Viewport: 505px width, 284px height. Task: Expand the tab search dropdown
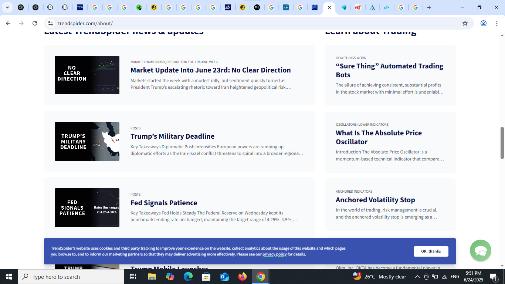click(x=7, y=7)
